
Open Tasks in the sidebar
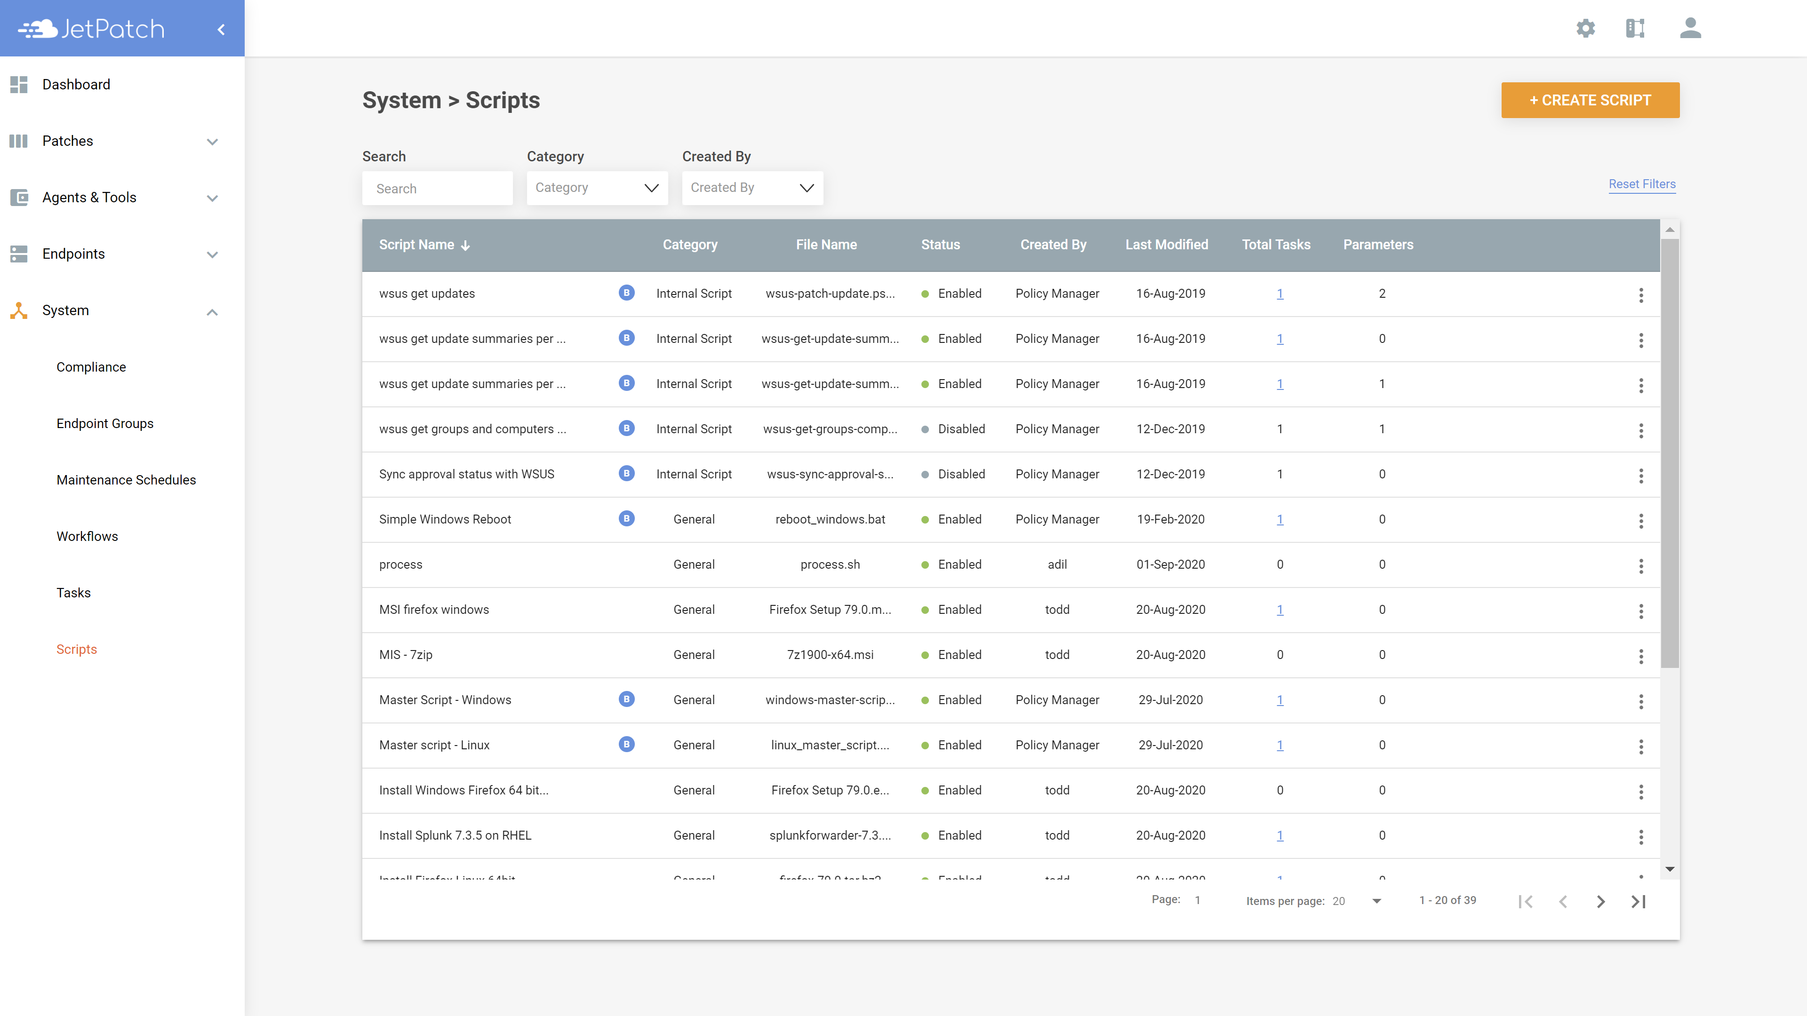tap(74, 593)
